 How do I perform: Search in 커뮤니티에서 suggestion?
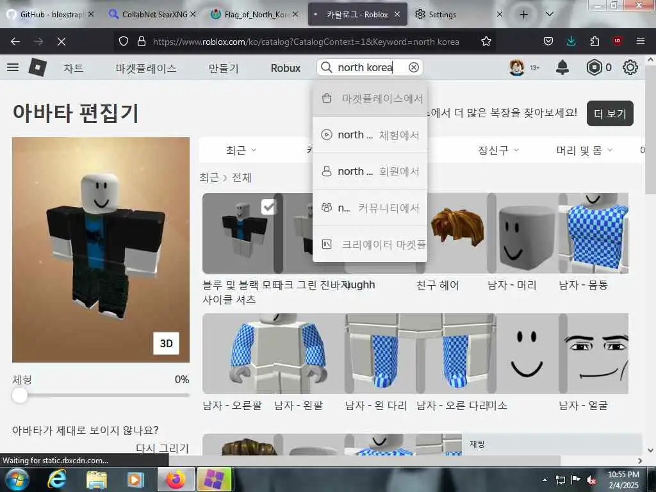(370, 208)
